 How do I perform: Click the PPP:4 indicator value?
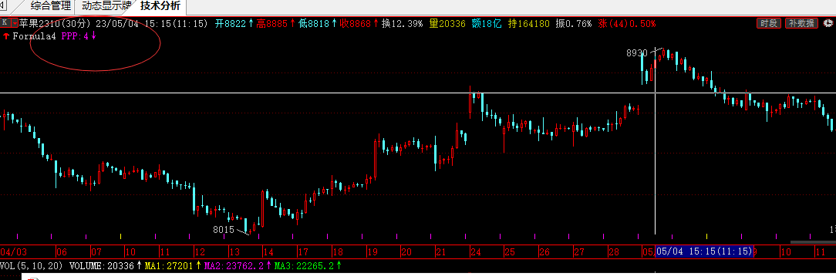coord(74,36)
